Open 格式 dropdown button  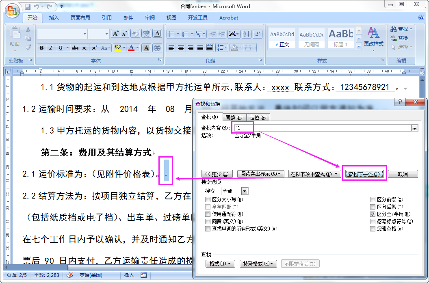pyautogui.click(x=220, y=264)
